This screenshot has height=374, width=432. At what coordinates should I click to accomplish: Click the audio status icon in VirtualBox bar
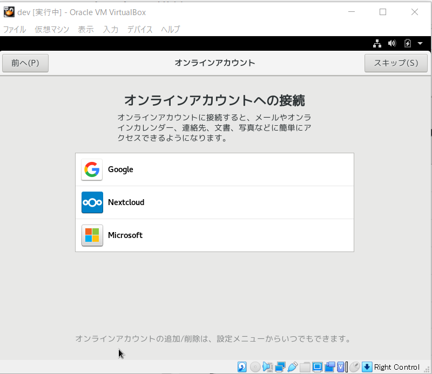267,367
